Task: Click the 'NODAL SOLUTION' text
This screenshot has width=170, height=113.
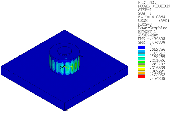Action: pos(154,6)
